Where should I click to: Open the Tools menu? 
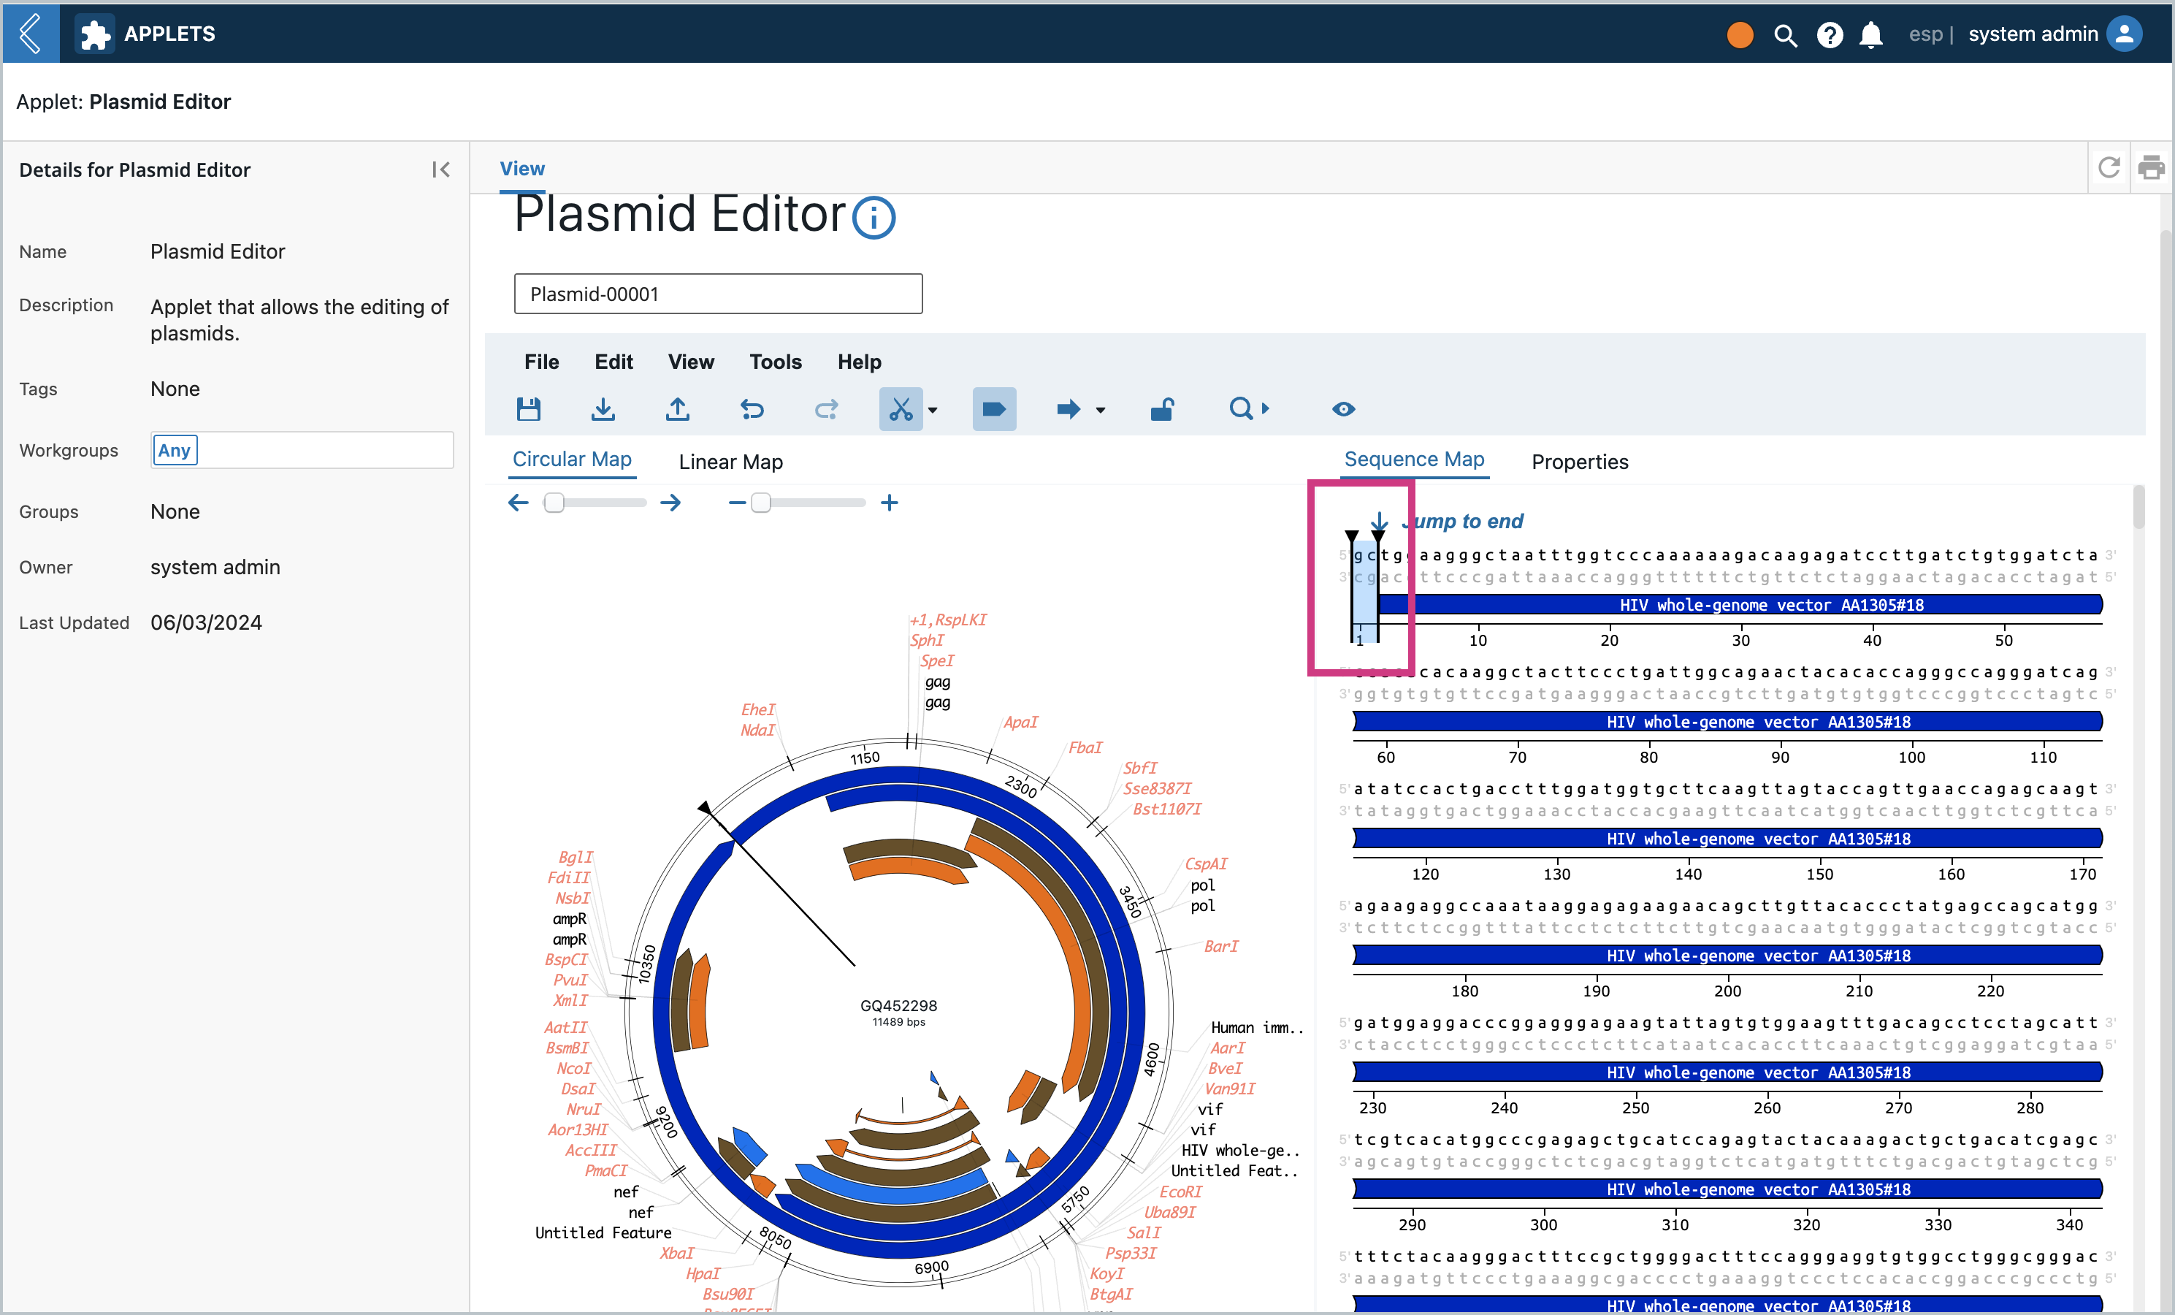pos(775,361)
